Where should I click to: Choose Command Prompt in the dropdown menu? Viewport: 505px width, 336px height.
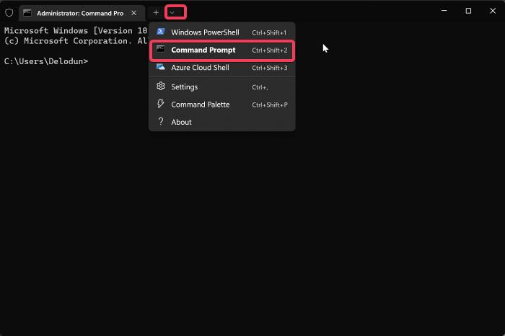point(222,50)
